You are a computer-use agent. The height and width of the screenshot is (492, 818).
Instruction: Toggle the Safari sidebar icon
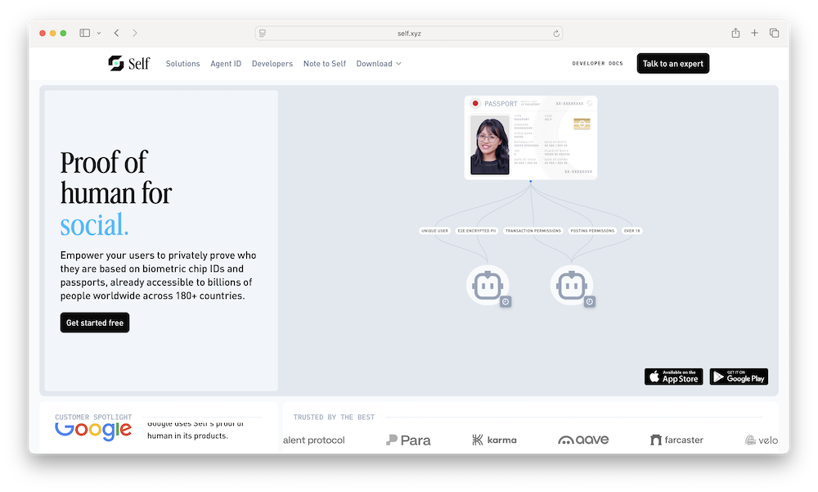[x=84, y=33]
